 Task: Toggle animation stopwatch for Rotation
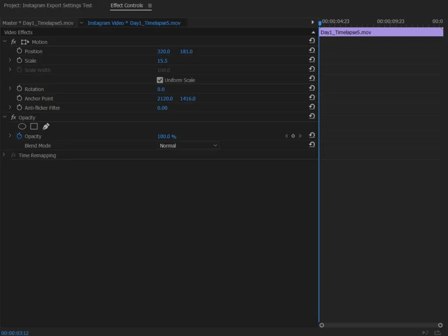click(x=19, y=89)
